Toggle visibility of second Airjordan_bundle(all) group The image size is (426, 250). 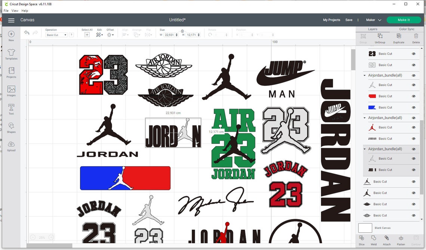pyautogui.click(x=414, y=118)
